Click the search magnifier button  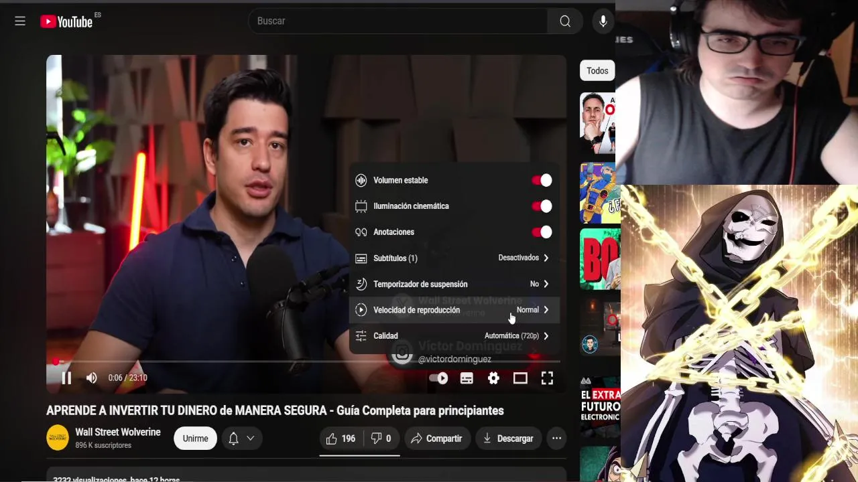[565, 21]
